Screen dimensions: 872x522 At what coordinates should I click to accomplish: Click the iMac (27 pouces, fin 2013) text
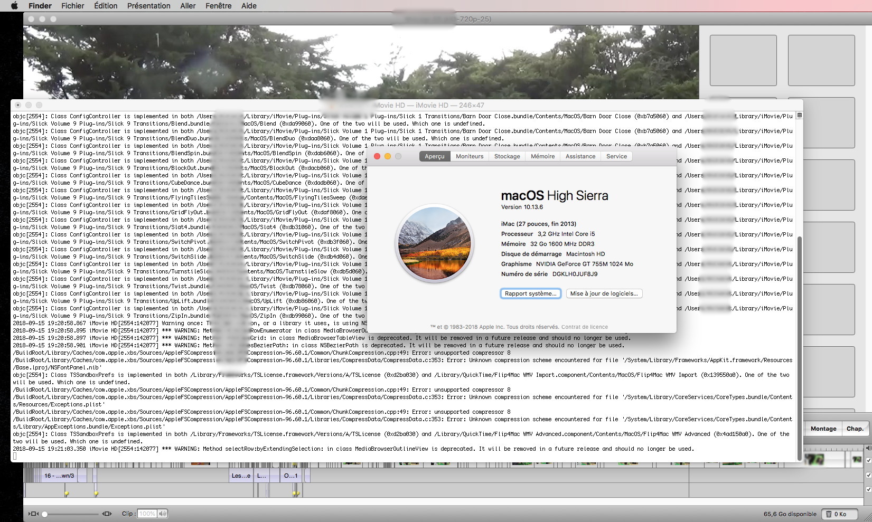pos(539,224)
